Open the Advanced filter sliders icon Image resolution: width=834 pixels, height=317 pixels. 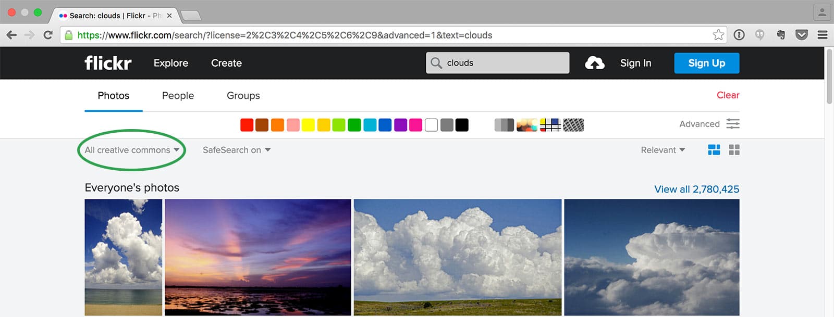[x=733, y=124]
